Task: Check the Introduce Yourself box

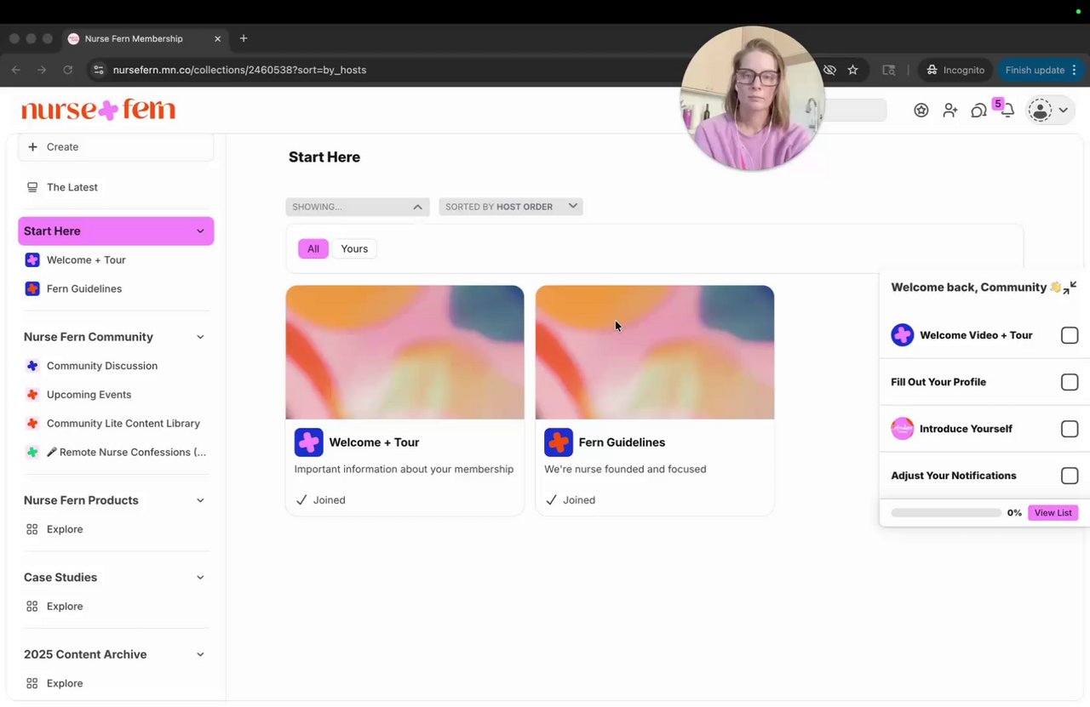Action: click(x=1070, y=429)
